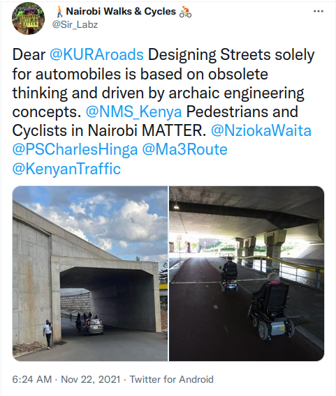Open the 6:24 AM tweet timestamp
The height and width of the screenshot is (396, 336).
click(x=32, y=379)
